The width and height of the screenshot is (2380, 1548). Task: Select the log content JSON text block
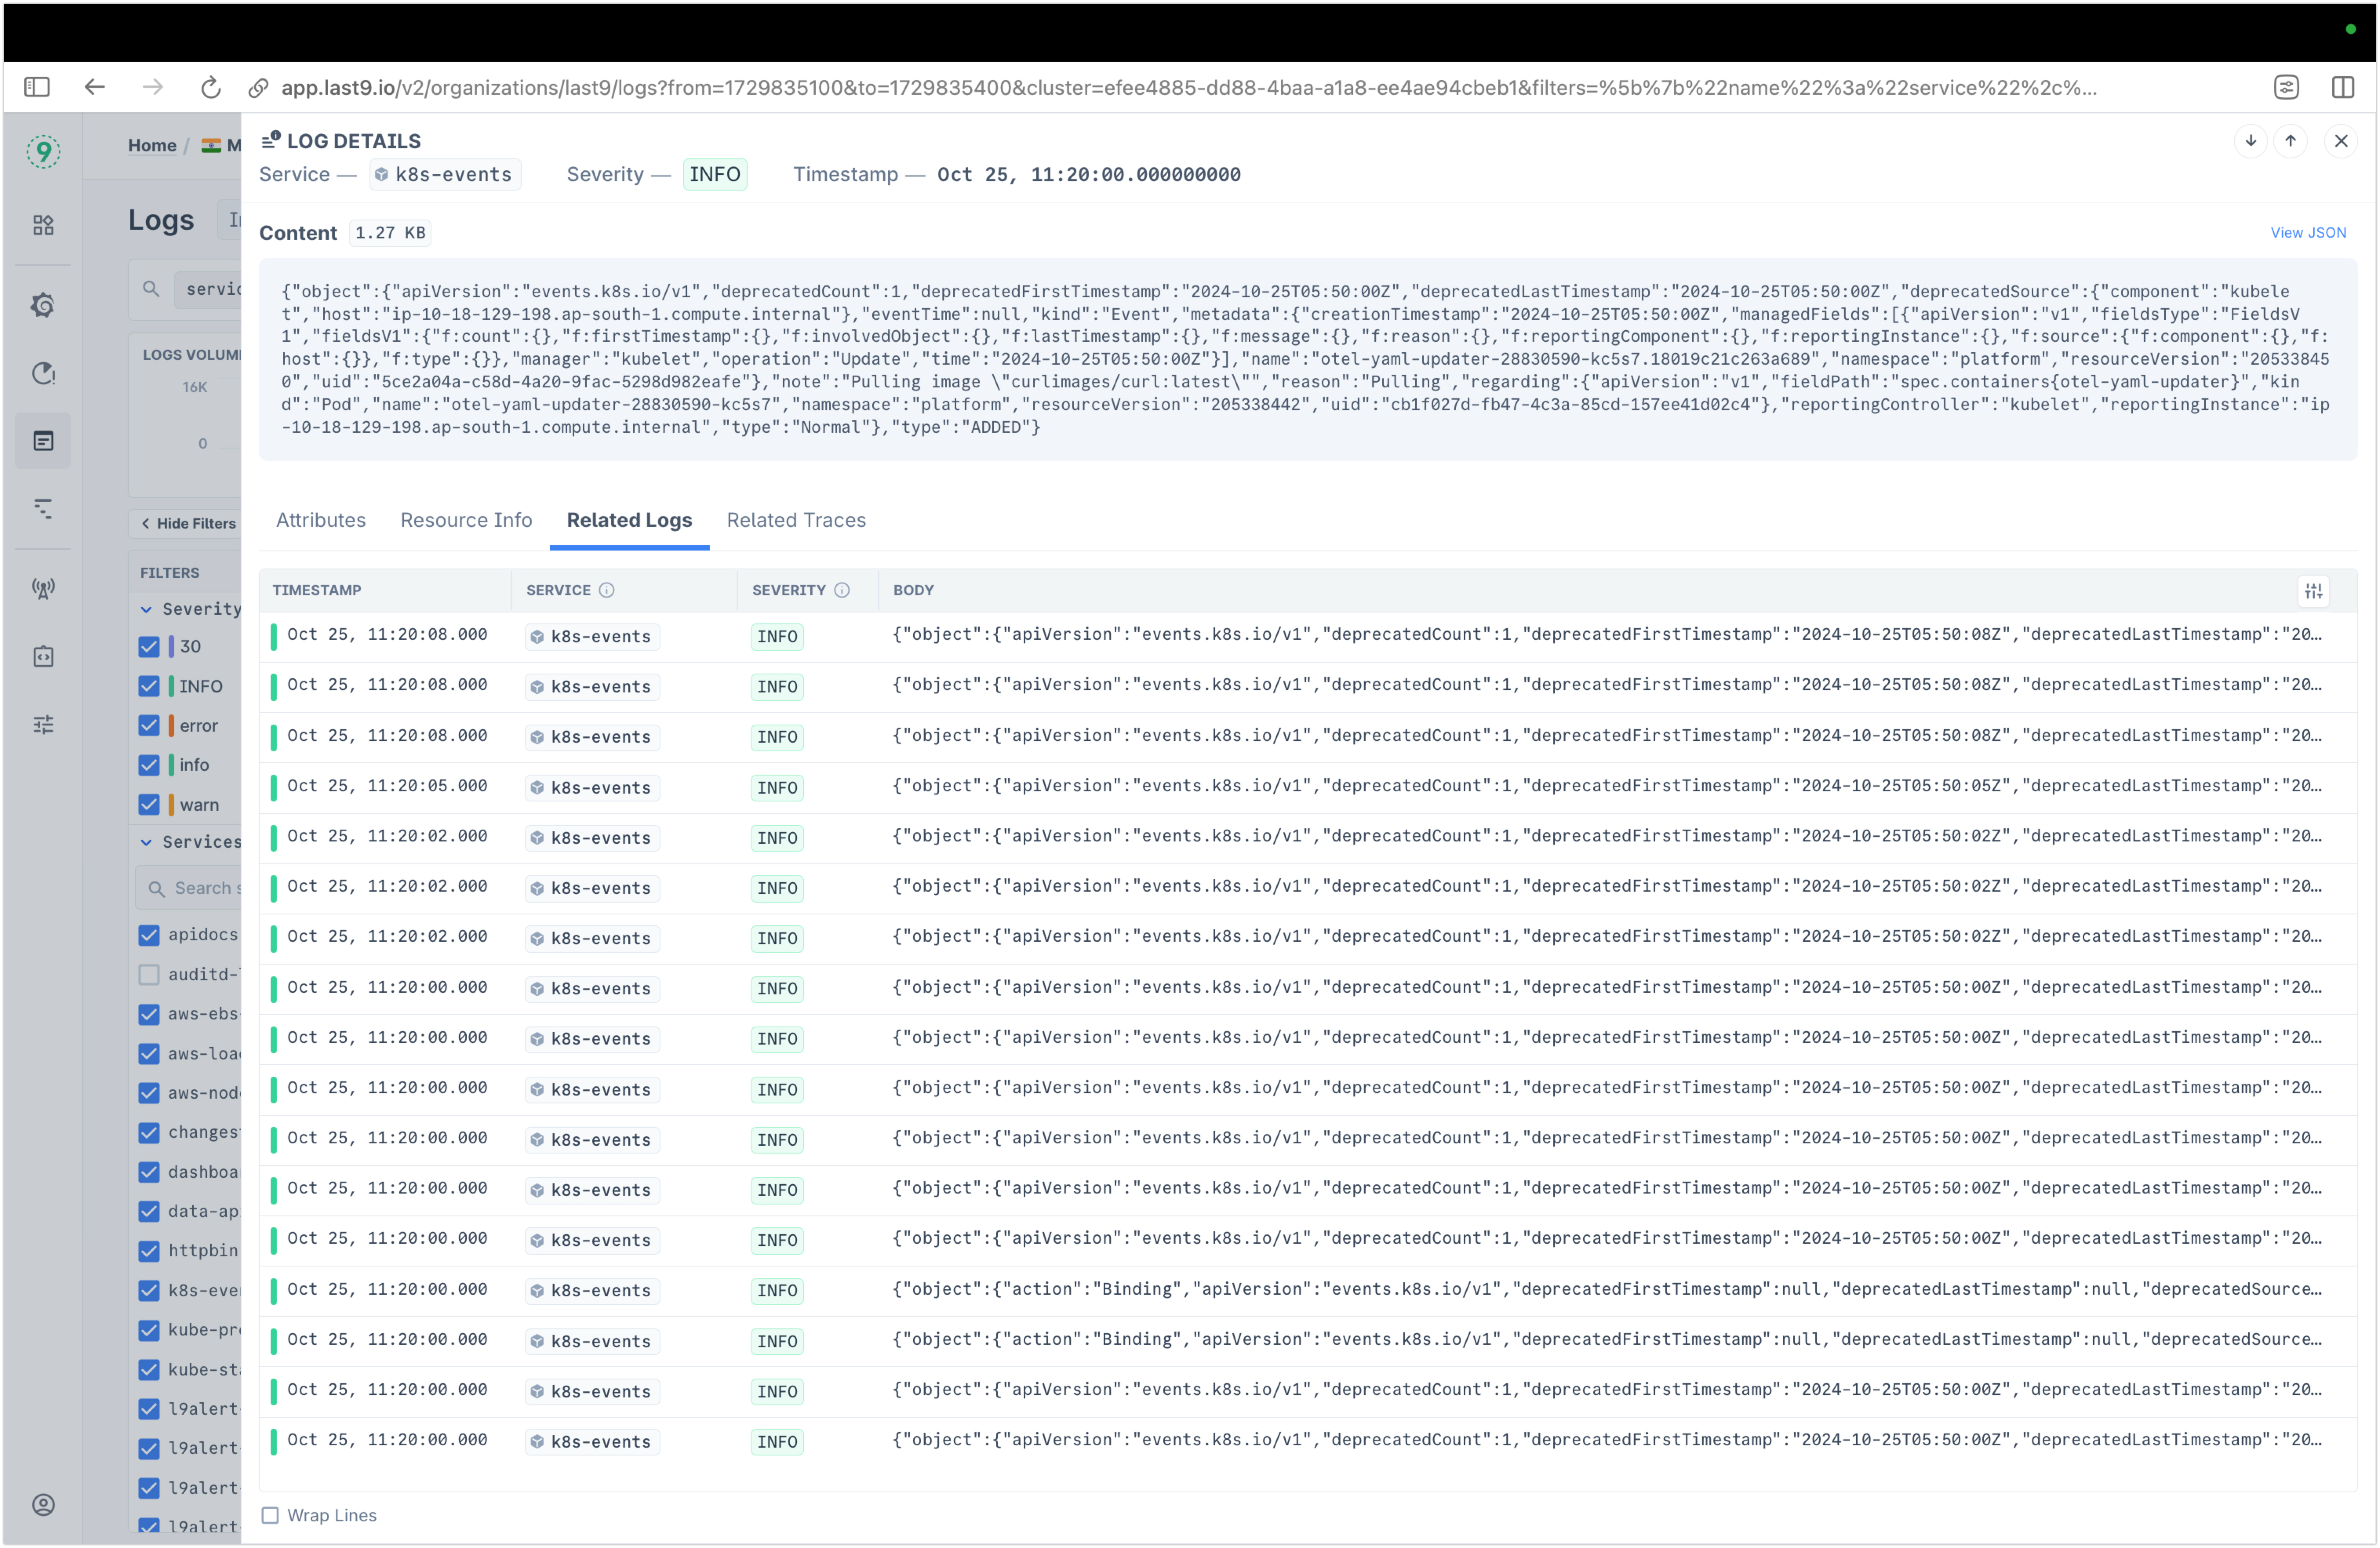[1308, 360]
